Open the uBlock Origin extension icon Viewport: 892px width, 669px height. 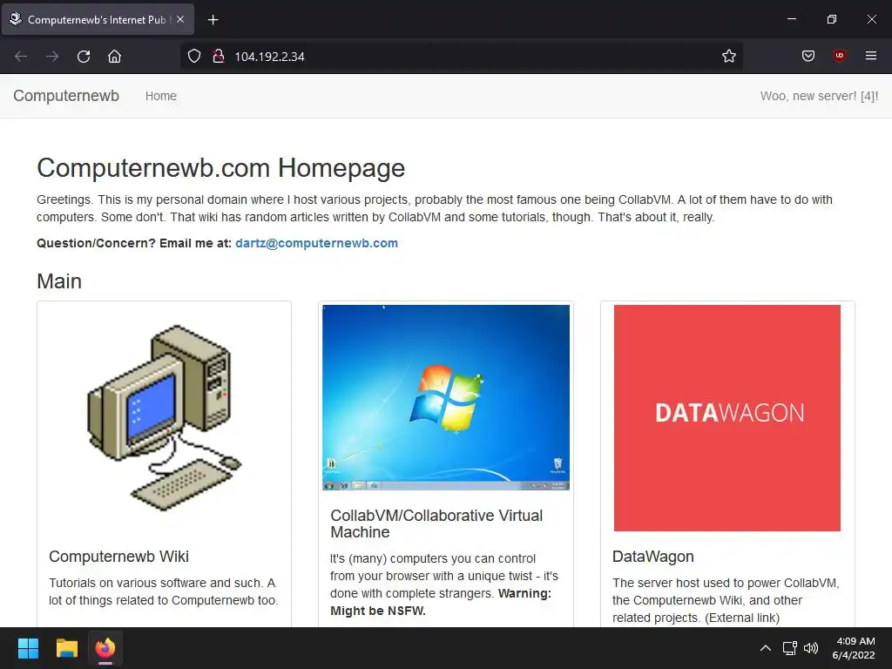[839, 56]
